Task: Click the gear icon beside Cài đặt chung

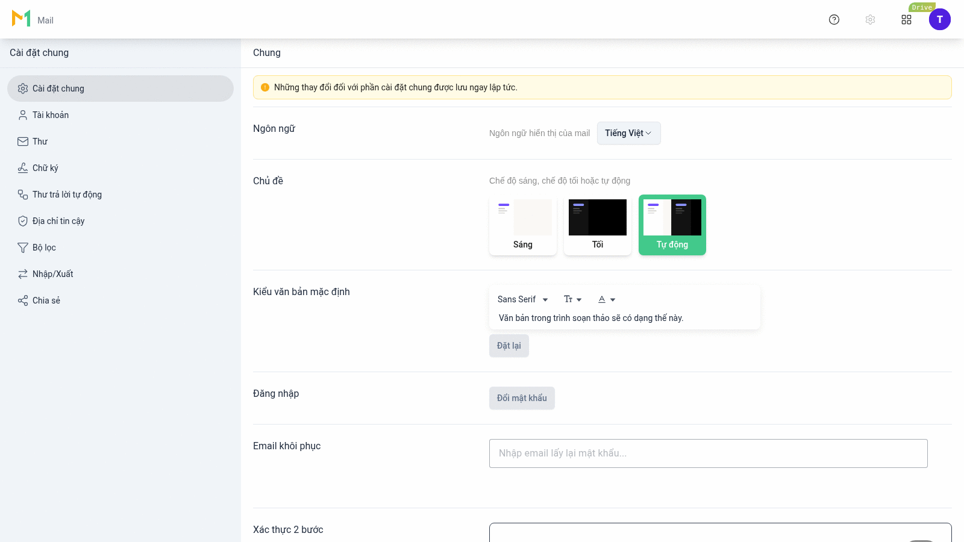Action: (x=23, y=89)
